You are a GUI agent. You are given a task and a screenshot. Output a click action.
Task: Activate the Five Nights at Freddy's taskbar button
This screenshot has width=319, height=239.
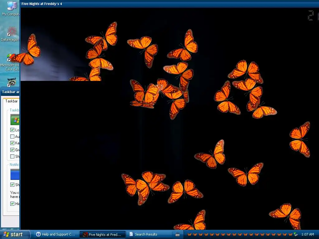102,235
